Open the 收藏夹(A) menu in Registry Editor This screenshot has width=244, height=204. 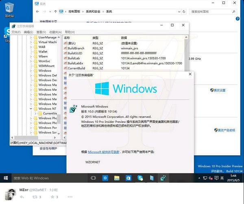click(x=55, y=32)
